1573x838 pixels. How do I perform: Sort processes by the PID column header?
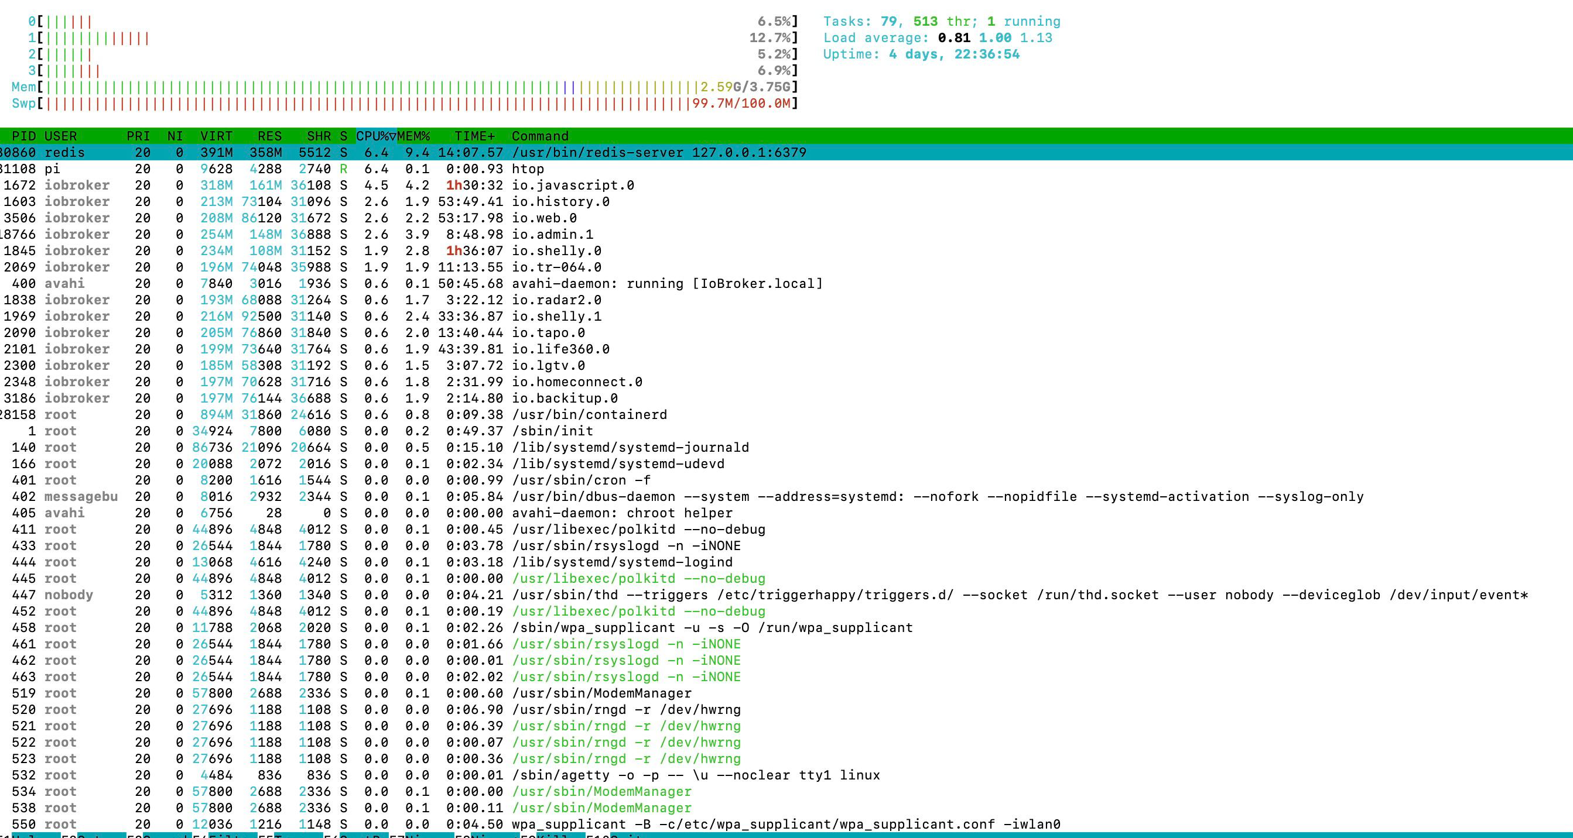pyautogui.click(x=23, y=136)
